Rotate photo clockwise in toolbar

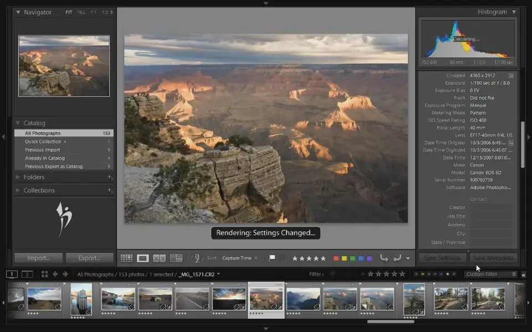click(x=397, y=258)
